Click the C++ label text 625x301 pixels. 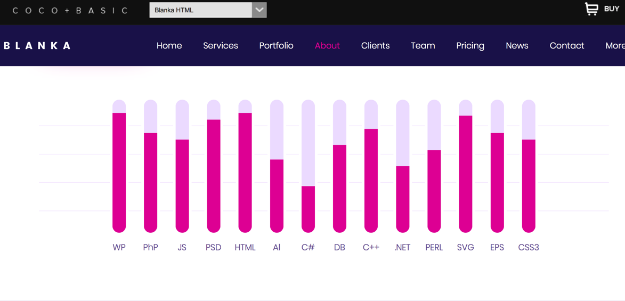(371, 248)
